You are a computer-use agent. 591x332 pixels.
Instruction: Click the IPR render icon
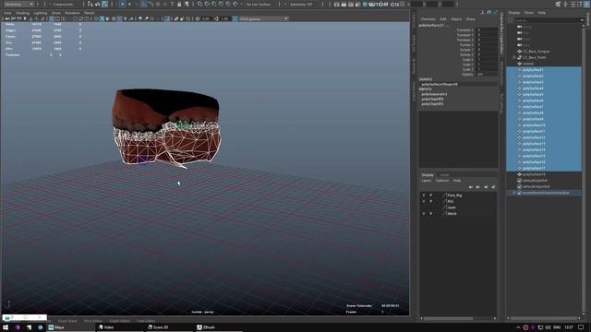pos(351,4)
